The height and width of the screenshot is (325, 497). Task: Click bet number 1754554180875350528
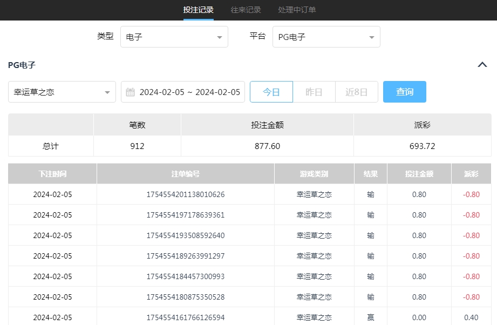(x=186, y=297)
